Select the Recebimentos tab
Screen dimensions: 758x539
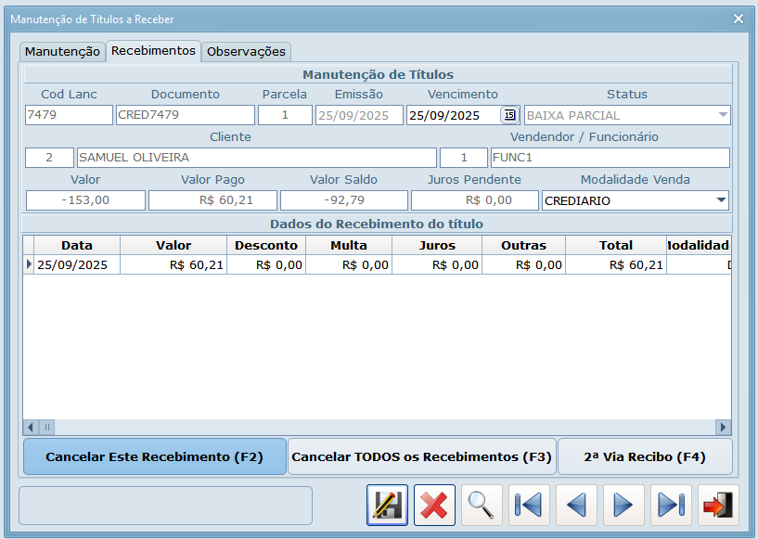pos(153,51)
